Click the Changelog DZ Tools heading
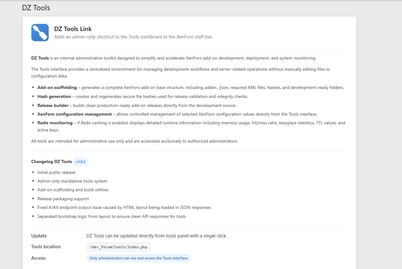402x269 pixels. click(x=52, y=162)
